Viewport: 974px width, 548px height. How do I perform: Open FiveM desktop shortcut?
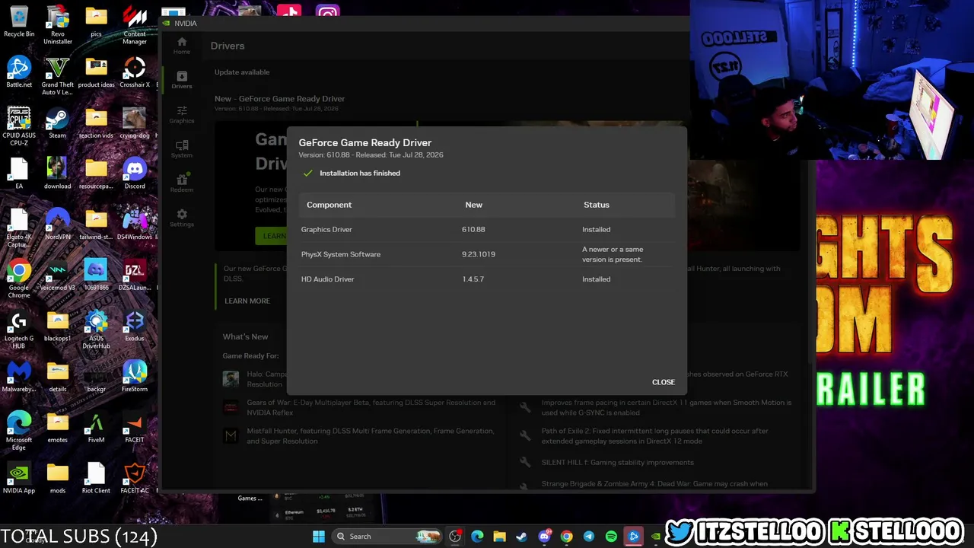click(96, 427)
